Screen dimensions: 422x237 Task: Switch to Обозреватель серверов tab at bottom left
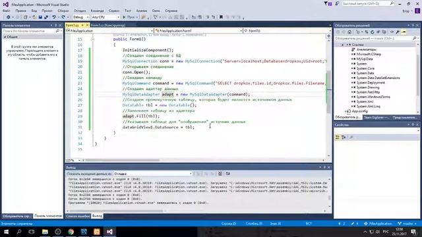17,216
